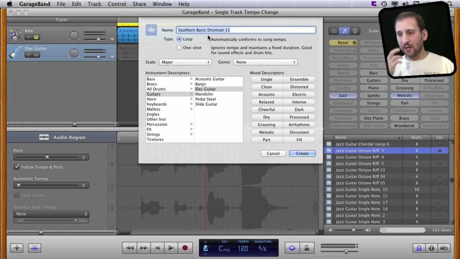This screenshot has height=259, width=460.
Task: Toggle the track editor scissors button
Action: click(x=34, y=248)
